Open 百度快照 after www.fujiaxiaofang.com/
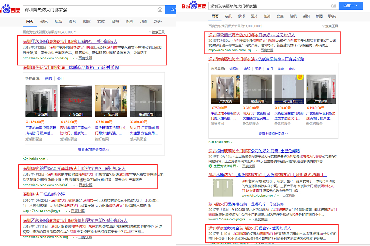 pyautogui.click(x=288, y=196)
